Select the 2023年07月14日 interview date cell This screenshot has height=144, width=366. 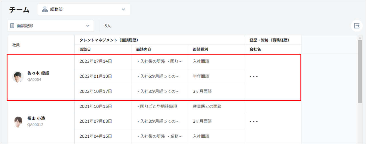[96, 61]
